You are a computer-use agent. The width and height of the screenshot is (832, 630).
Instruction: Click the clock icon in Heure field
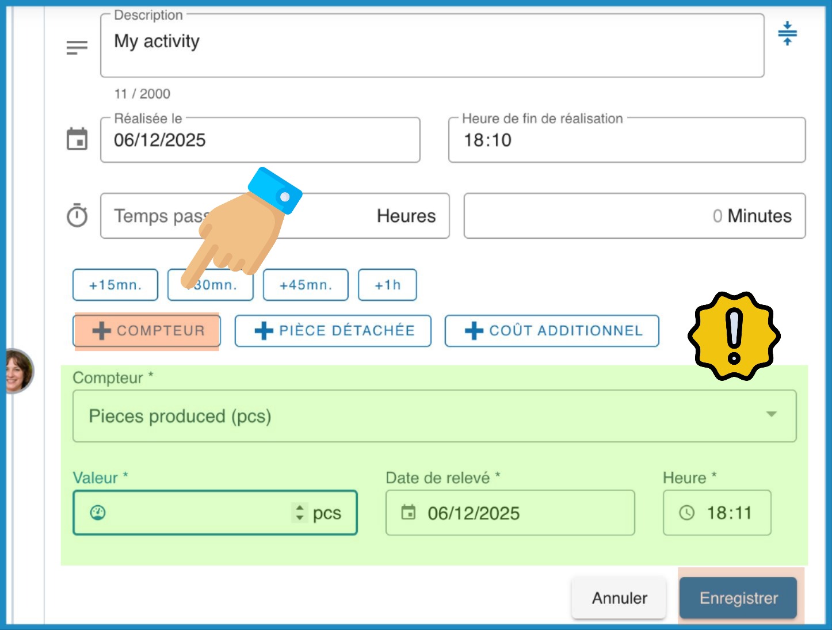click(687, 513)
